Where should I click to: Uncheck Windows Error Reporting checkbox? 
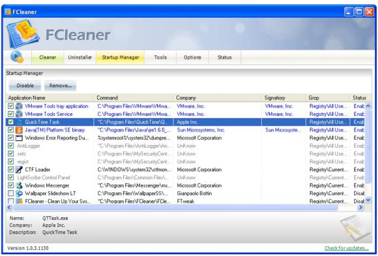point(11,138)
